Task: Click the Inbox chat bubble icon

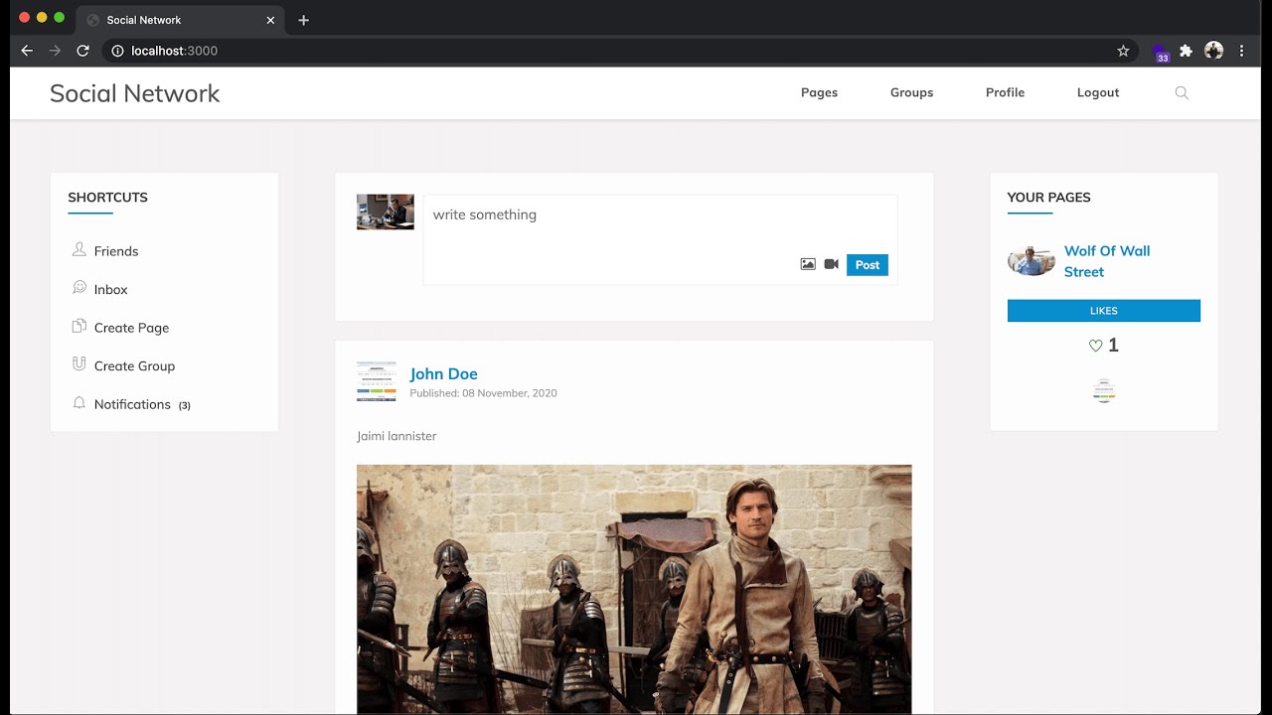Action: 79,288
